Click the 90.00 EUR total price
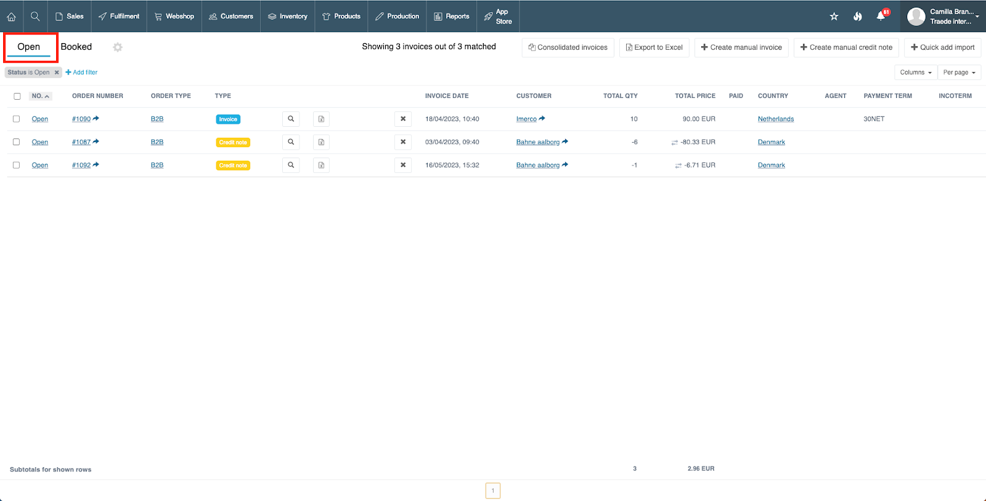Screen dimensions: 986x501 pyautogui.click(x=699, y=119)
